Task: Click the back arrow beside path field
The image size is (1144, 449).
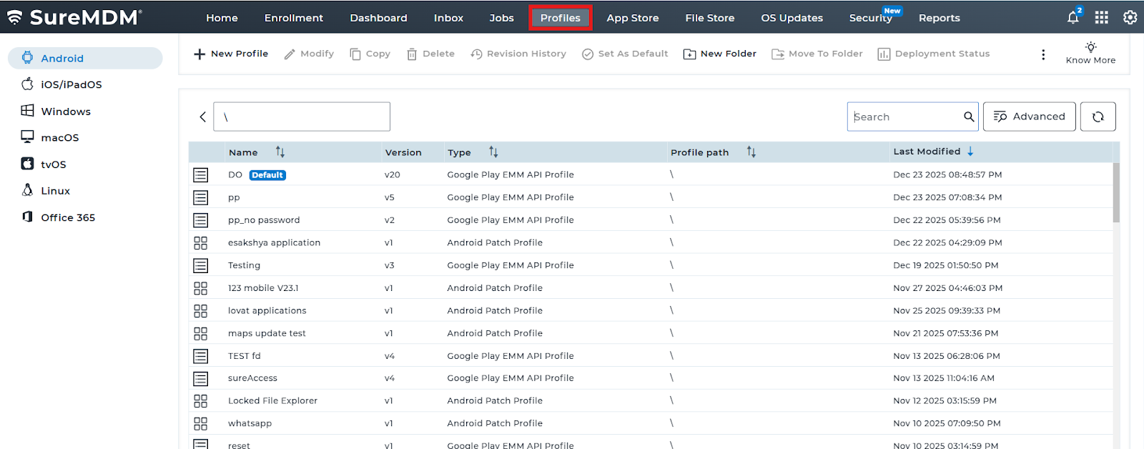Action: pyautogui.click(x=203, y=117)
